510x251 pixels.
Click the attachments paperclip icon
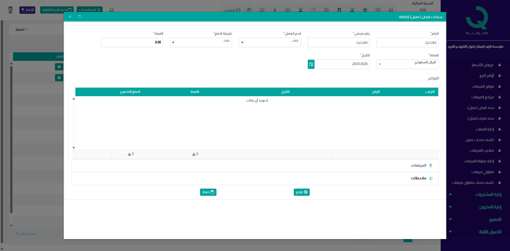point(431,165)
